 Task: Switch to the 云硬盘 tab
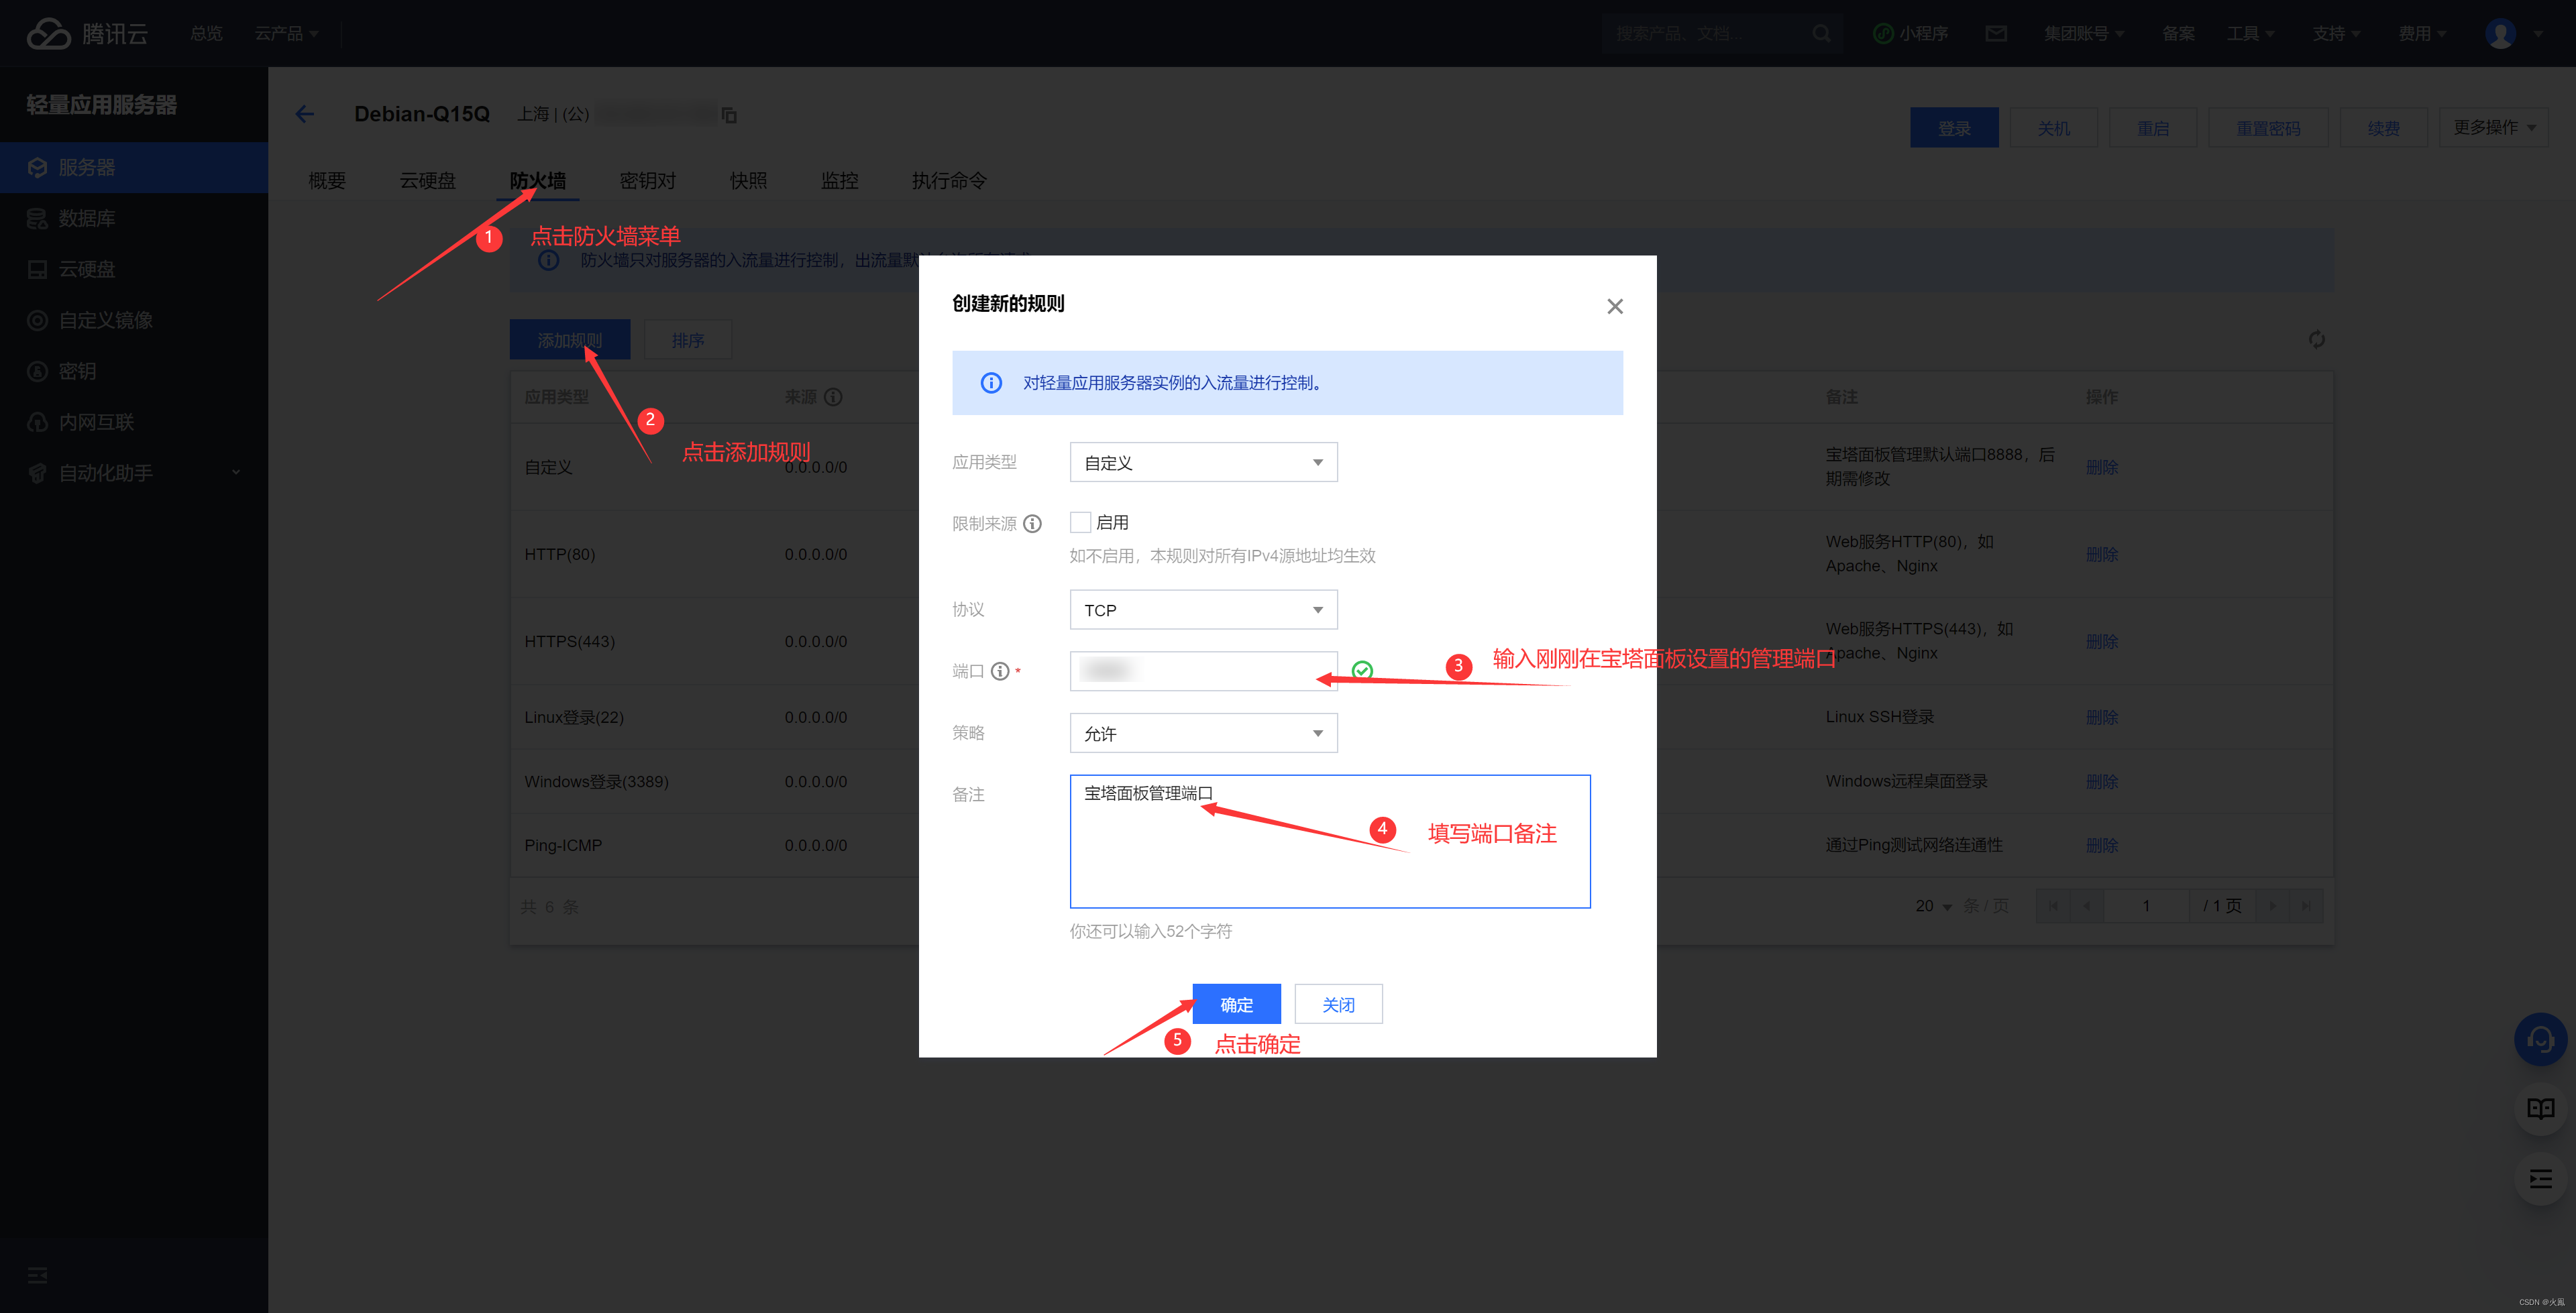427,180
